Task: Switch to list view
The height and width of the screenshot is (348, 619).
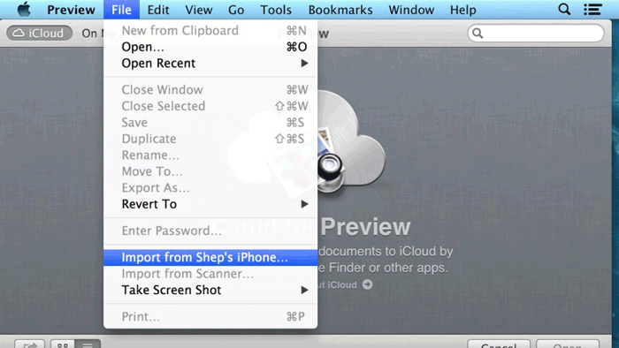Action: click(88, 344)
